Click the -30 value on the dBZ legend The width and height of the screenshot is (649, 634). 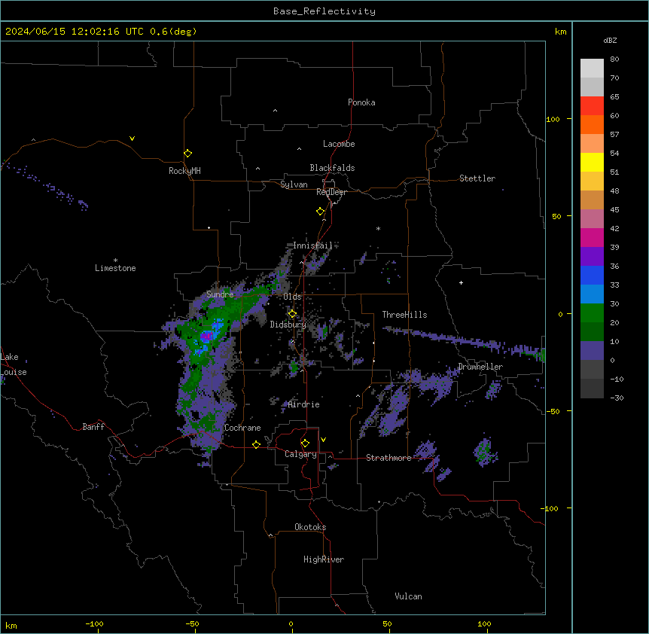pos(617,398)
